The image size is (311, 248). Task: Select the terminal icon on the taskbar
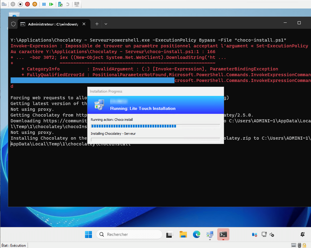(223, 234)
